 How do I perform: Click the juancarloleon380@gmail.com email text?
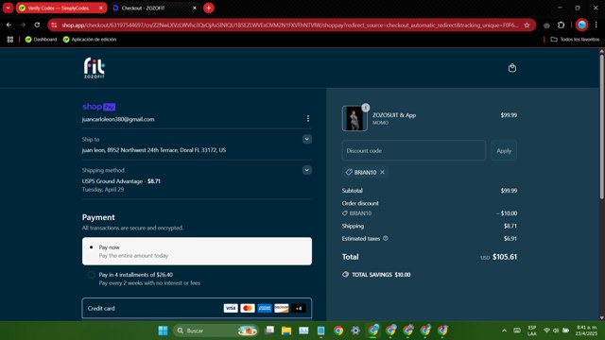[x=118, y=120]
